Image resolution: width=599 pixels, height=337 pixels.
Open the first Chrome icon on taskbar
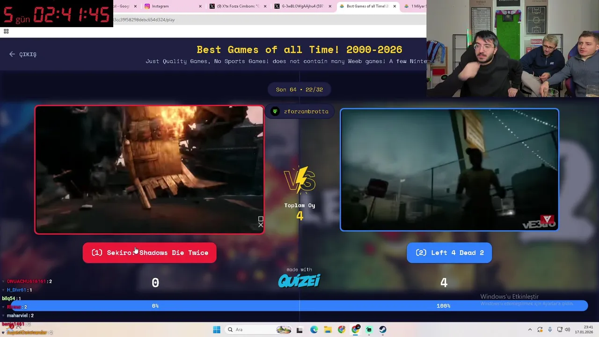pyautogui.click(x=342, y=330)
